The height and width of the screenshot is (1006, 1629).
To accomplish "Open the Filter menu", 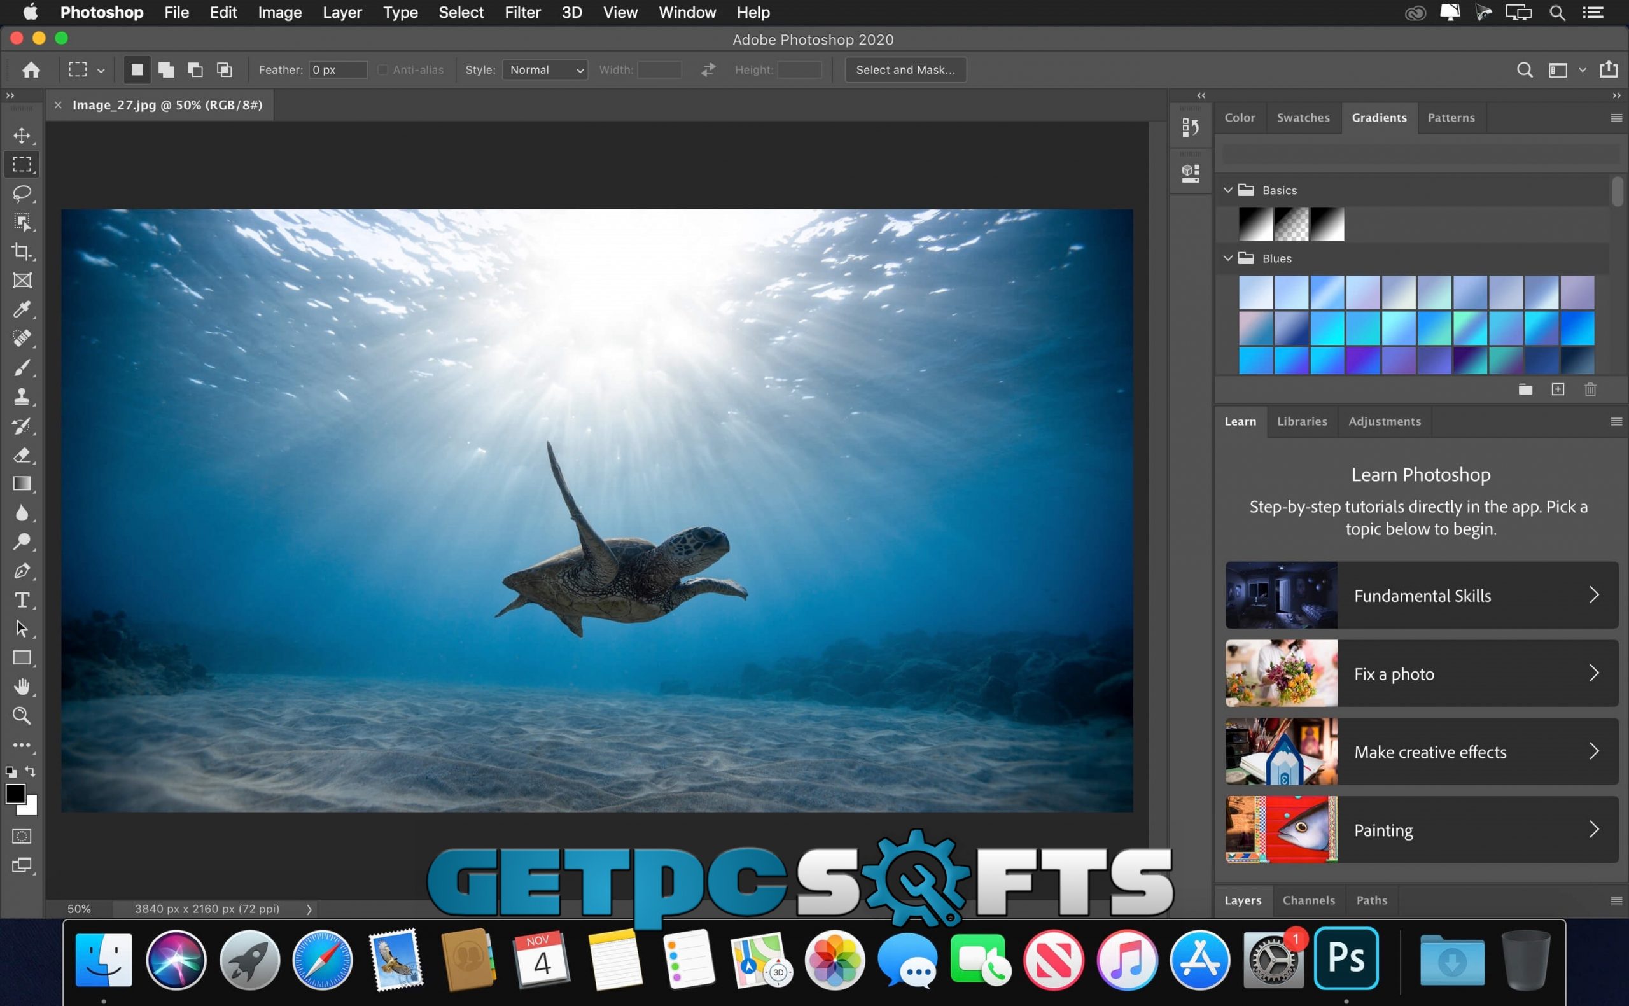I will 522,12.
